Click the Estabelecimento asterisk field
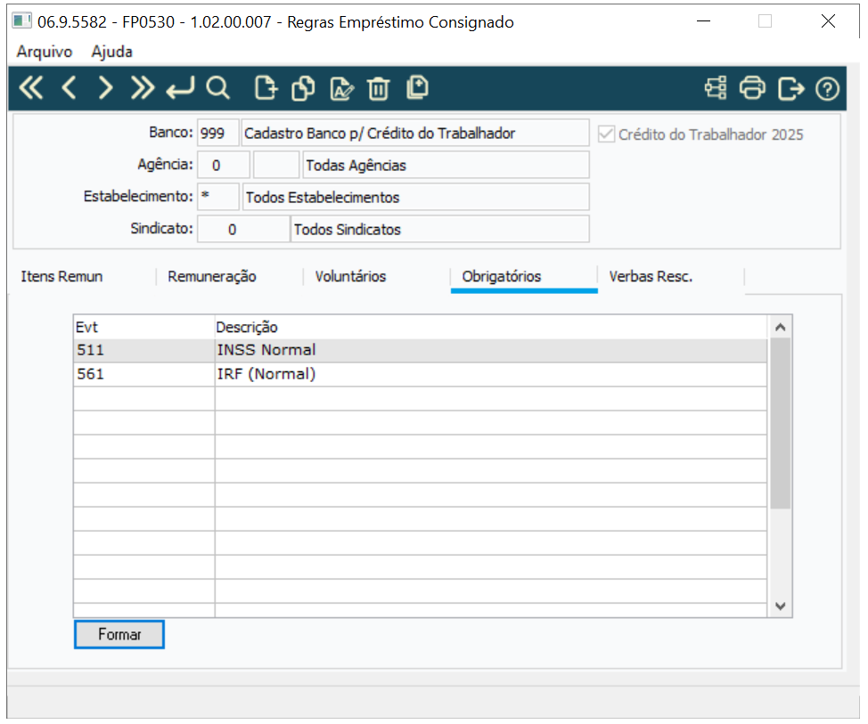 [x=218, y=197]
